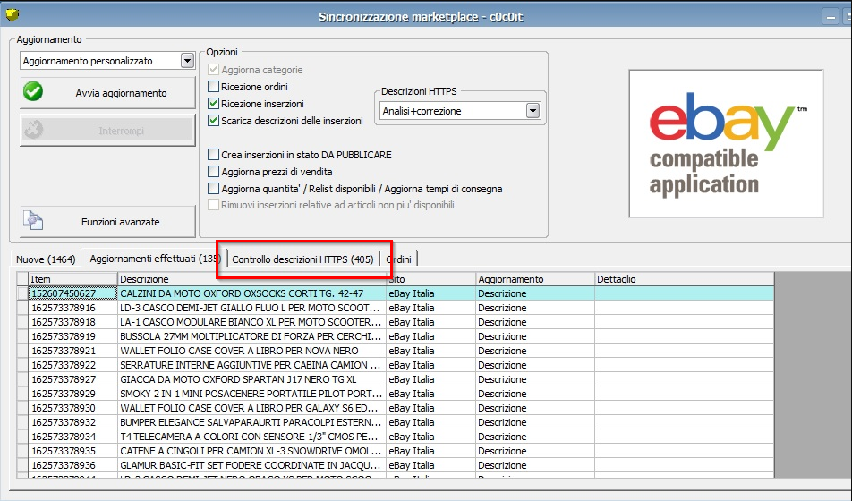
Task: Start update with Avvia aggiornamento button
Action: pos(107,93)
